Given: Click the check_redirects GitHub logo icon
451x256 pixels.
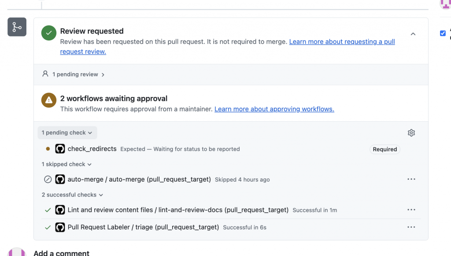Looking at the screenshot, I should coord(60,149).
